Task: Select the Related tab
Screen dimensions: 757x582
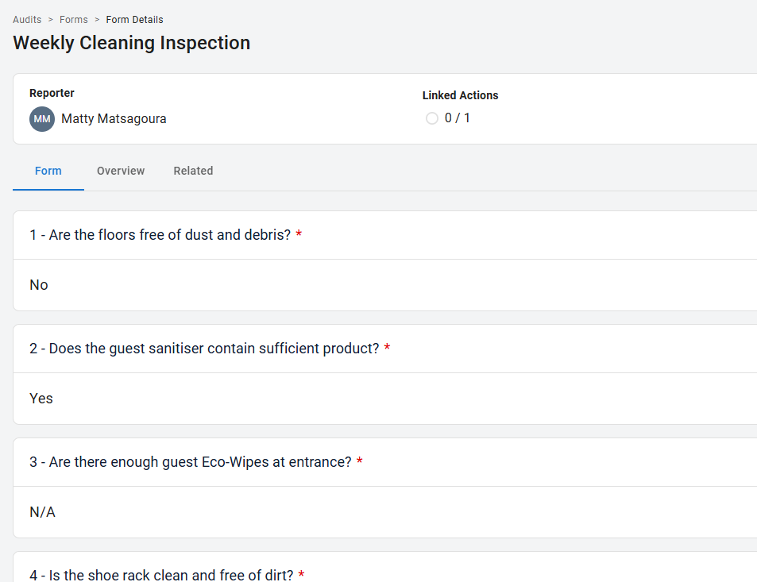Action: point(193,171)
